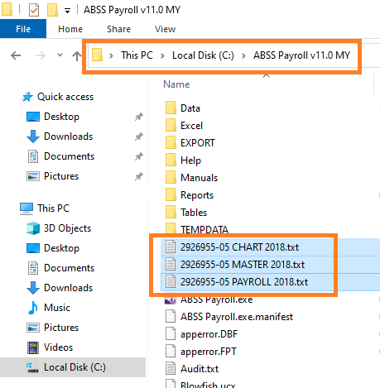Select the EXPORT folder
This screenshot has width=380, height=388.
(x=198, y=143)
